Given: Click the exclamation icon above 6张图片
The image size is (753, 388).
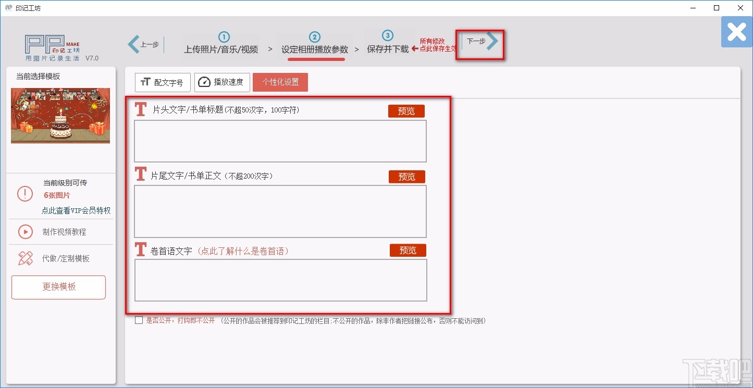Looking at the screenshot, I should tap(24, 194).
